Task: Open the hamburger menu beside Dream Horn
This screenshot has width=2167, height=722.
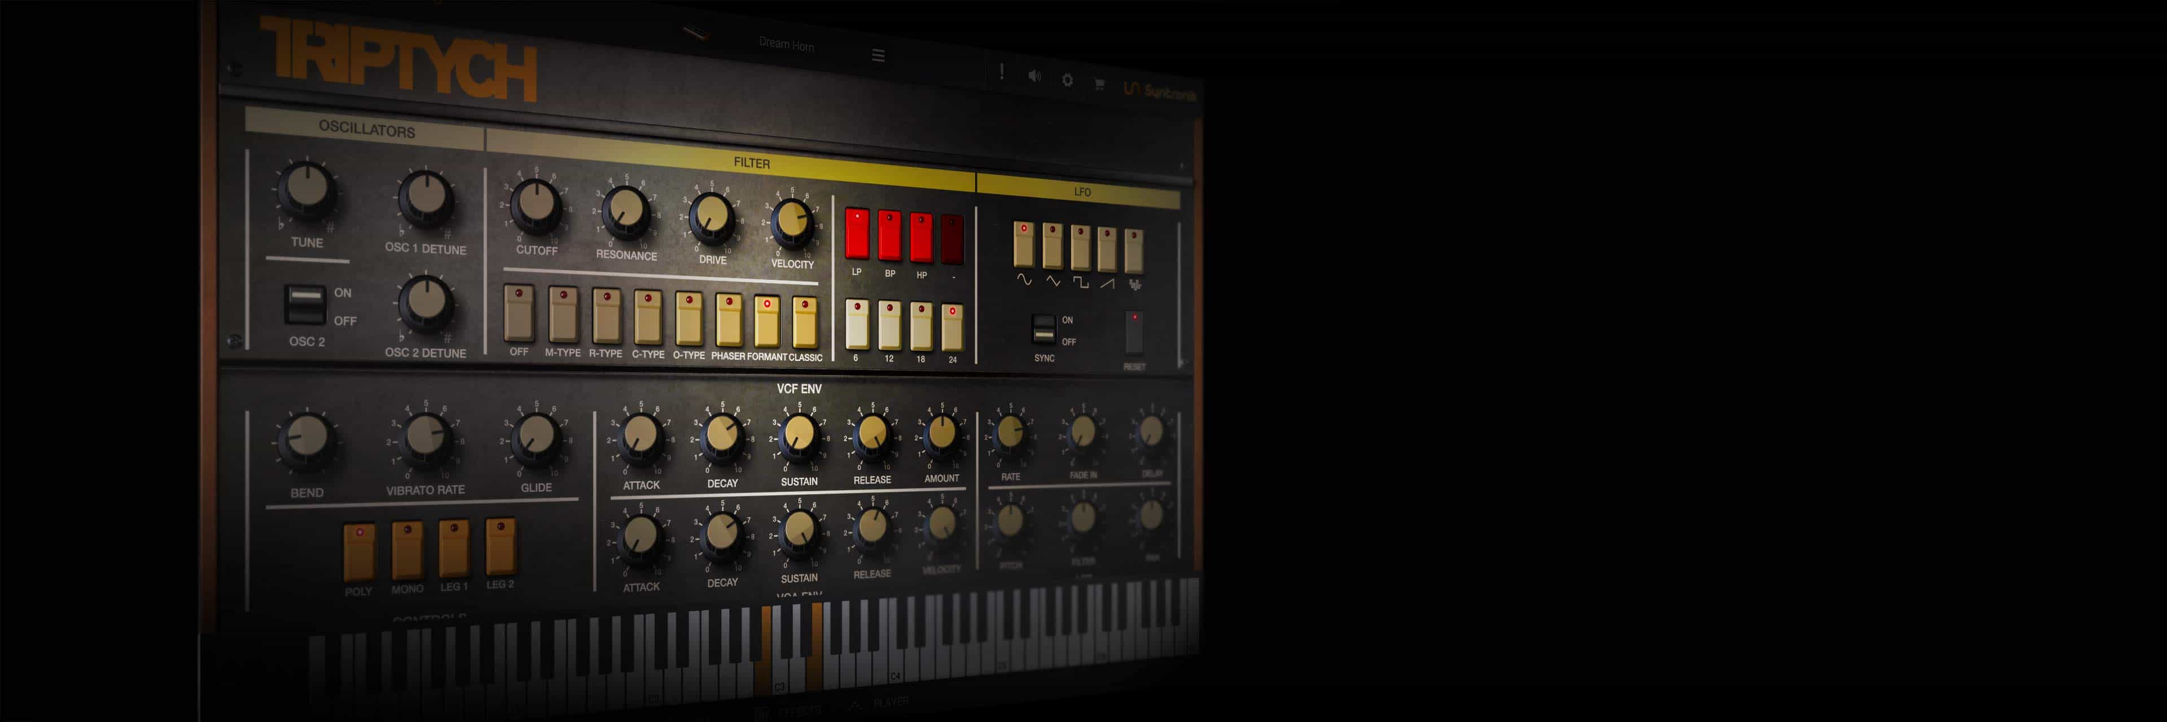Action: tap(878, 55)
